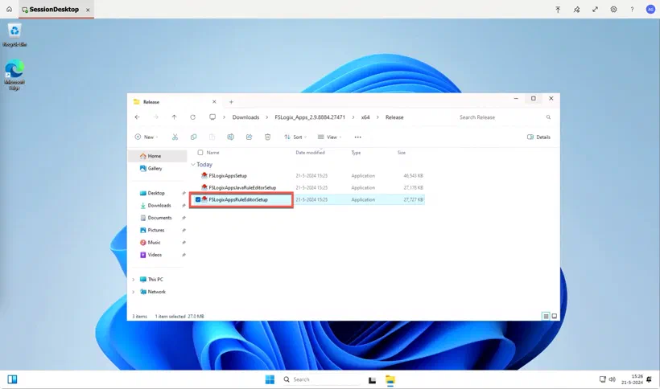This screenshot has width=660, height=389.
Task: Navigate to Downloads in the breadcrumb
Action: (245, 117)
